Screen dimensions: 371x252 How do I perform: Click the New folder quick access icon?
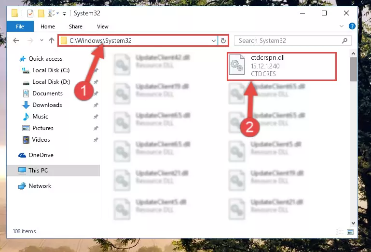click(41, 13)
